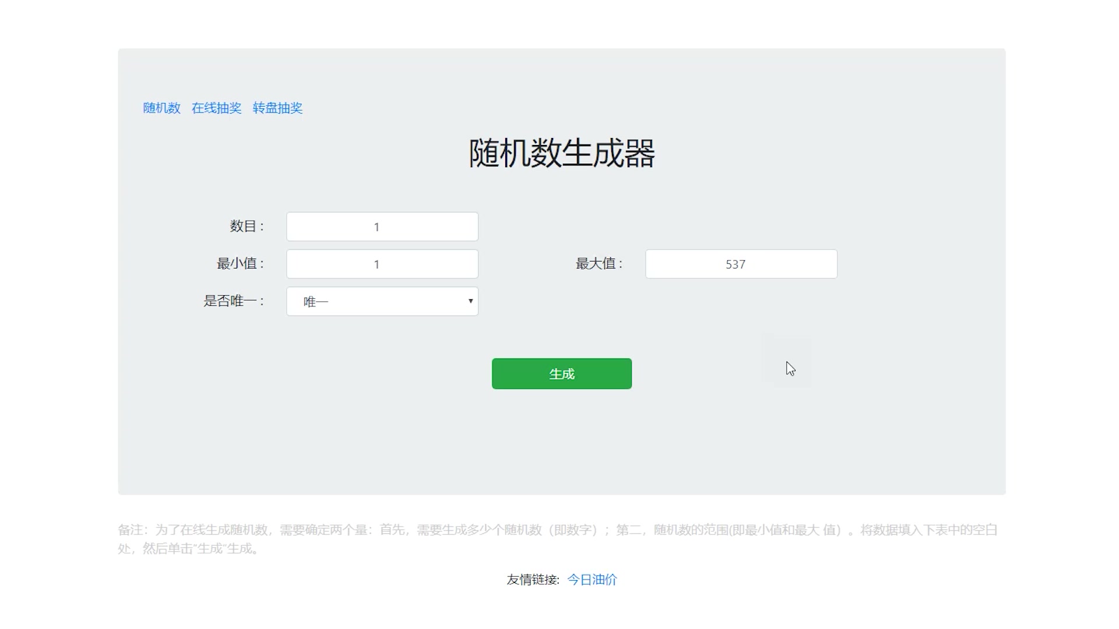This screenshot has height=629, width=1119.
Task: Click the first line of the 备注 note
Action: point(557,530)
